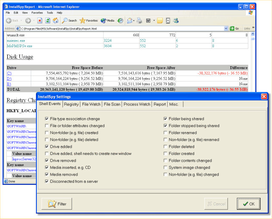Viewport: 272px width, 219px height.
Task: Click scroll up arrow in IE window
Action: click(x=253, y=34)
